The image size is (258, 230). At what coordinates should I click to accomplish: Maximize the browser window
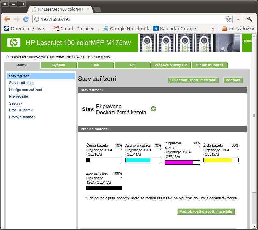22,4
